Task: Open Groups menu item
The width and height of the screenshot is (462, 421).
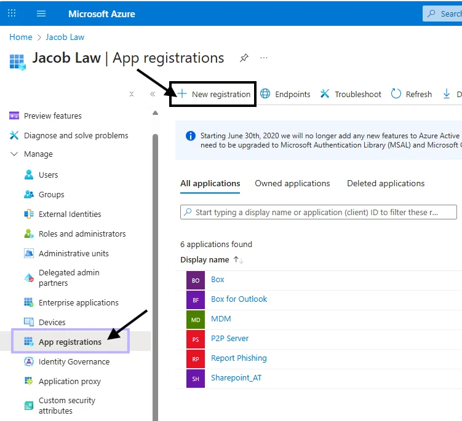Action: click(51, 195)
